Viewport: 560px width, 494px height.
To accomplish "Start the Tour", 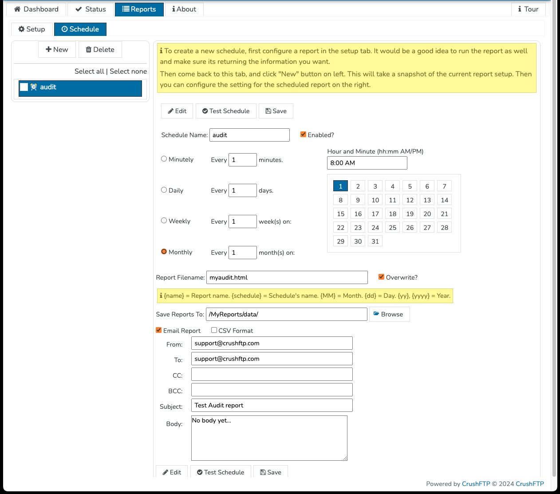I will 528,9.
